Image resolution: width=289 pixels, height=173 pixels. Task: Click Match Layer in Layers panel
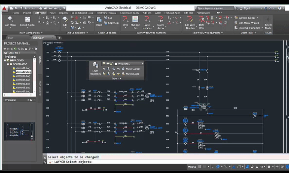pos(130,74)
